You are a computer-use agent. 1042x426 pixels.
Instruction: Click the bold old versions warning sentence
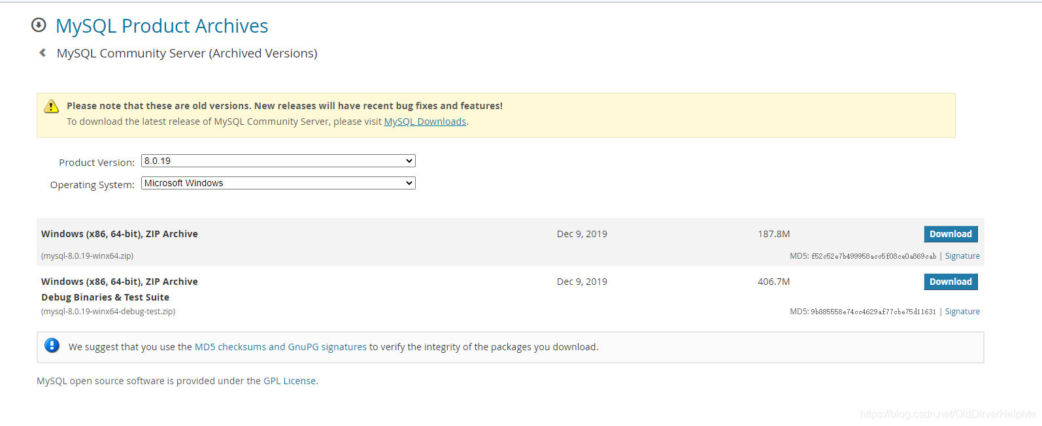(284, 106)
